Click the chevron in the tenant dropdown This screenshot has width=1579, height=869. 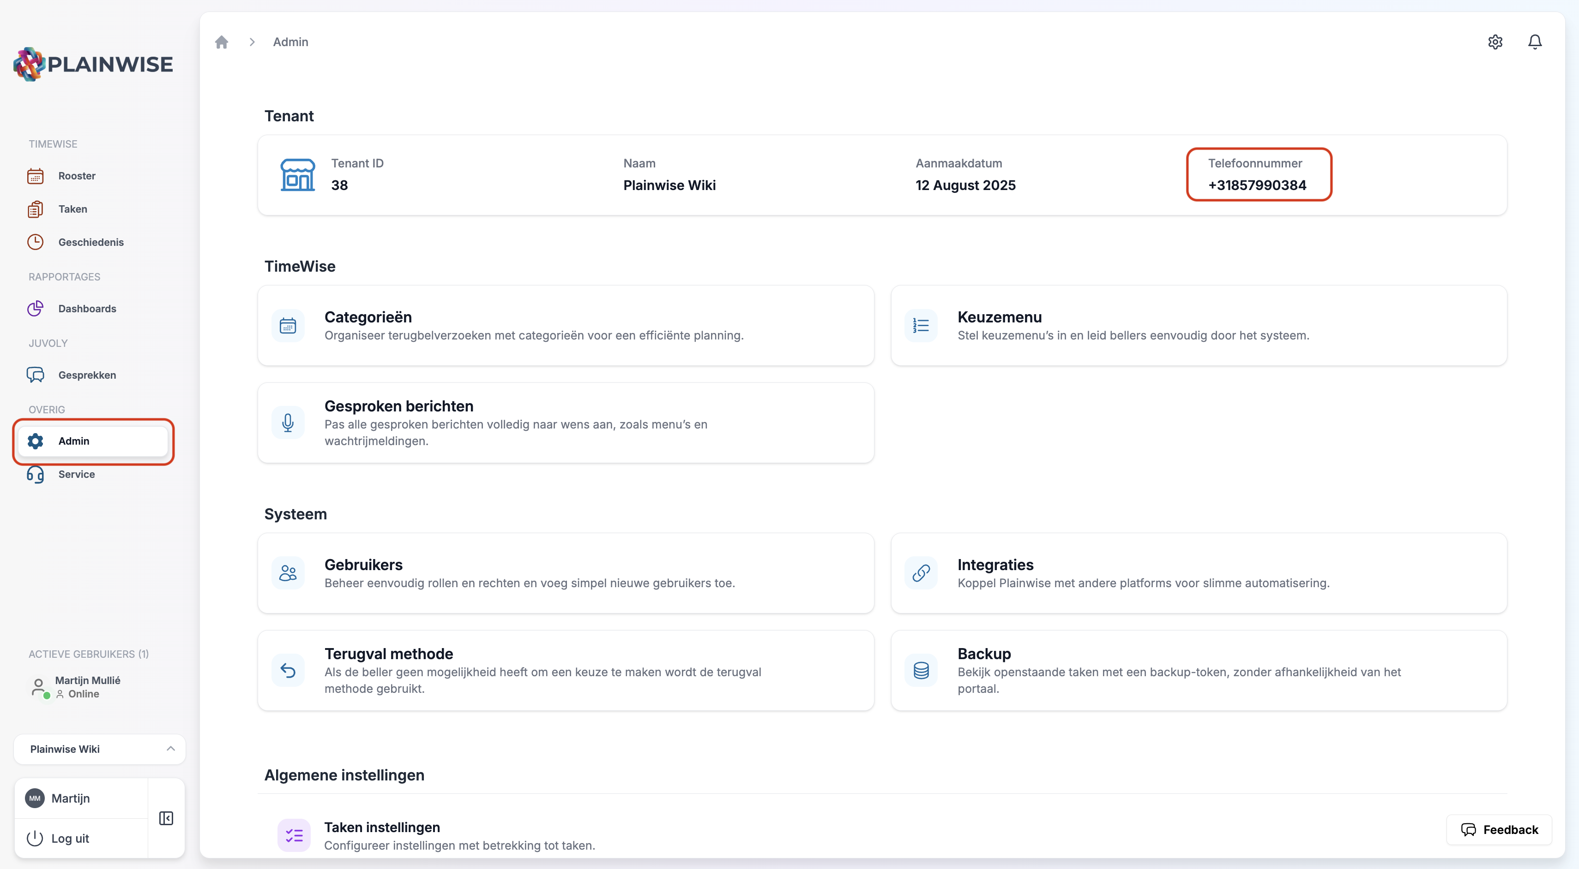point(170,749)
